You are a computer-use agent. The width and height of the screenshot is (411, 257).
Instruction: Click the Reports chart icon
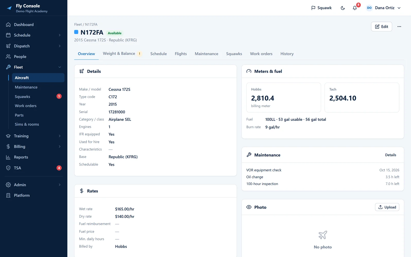[x=8, y=157]
